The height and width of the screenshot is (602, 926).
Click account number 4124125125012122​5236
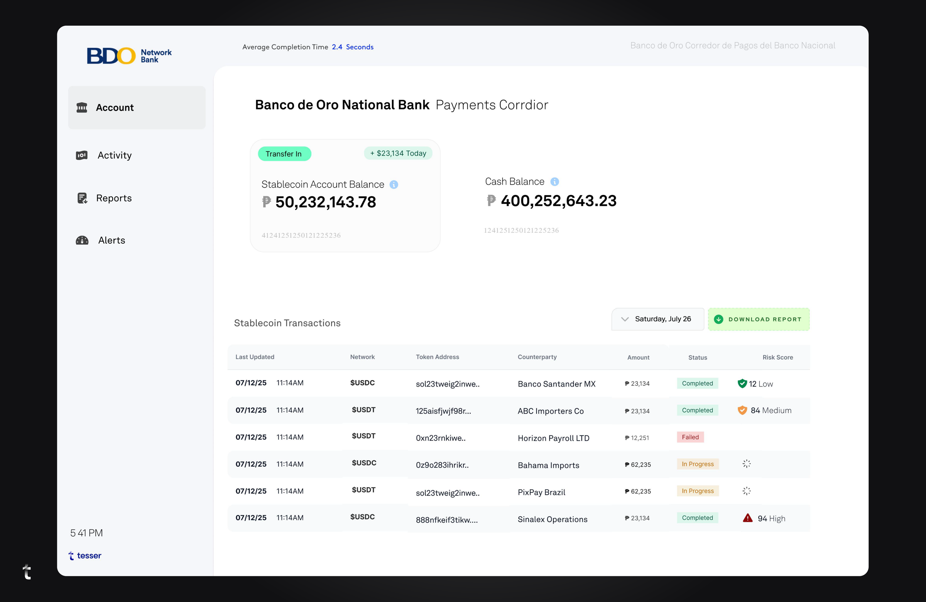pyautogui.click(x=301, y=235)
